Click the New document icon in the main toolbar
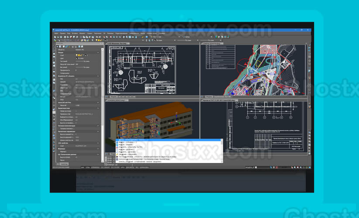The image size is (359, 218). coord(55,38)
